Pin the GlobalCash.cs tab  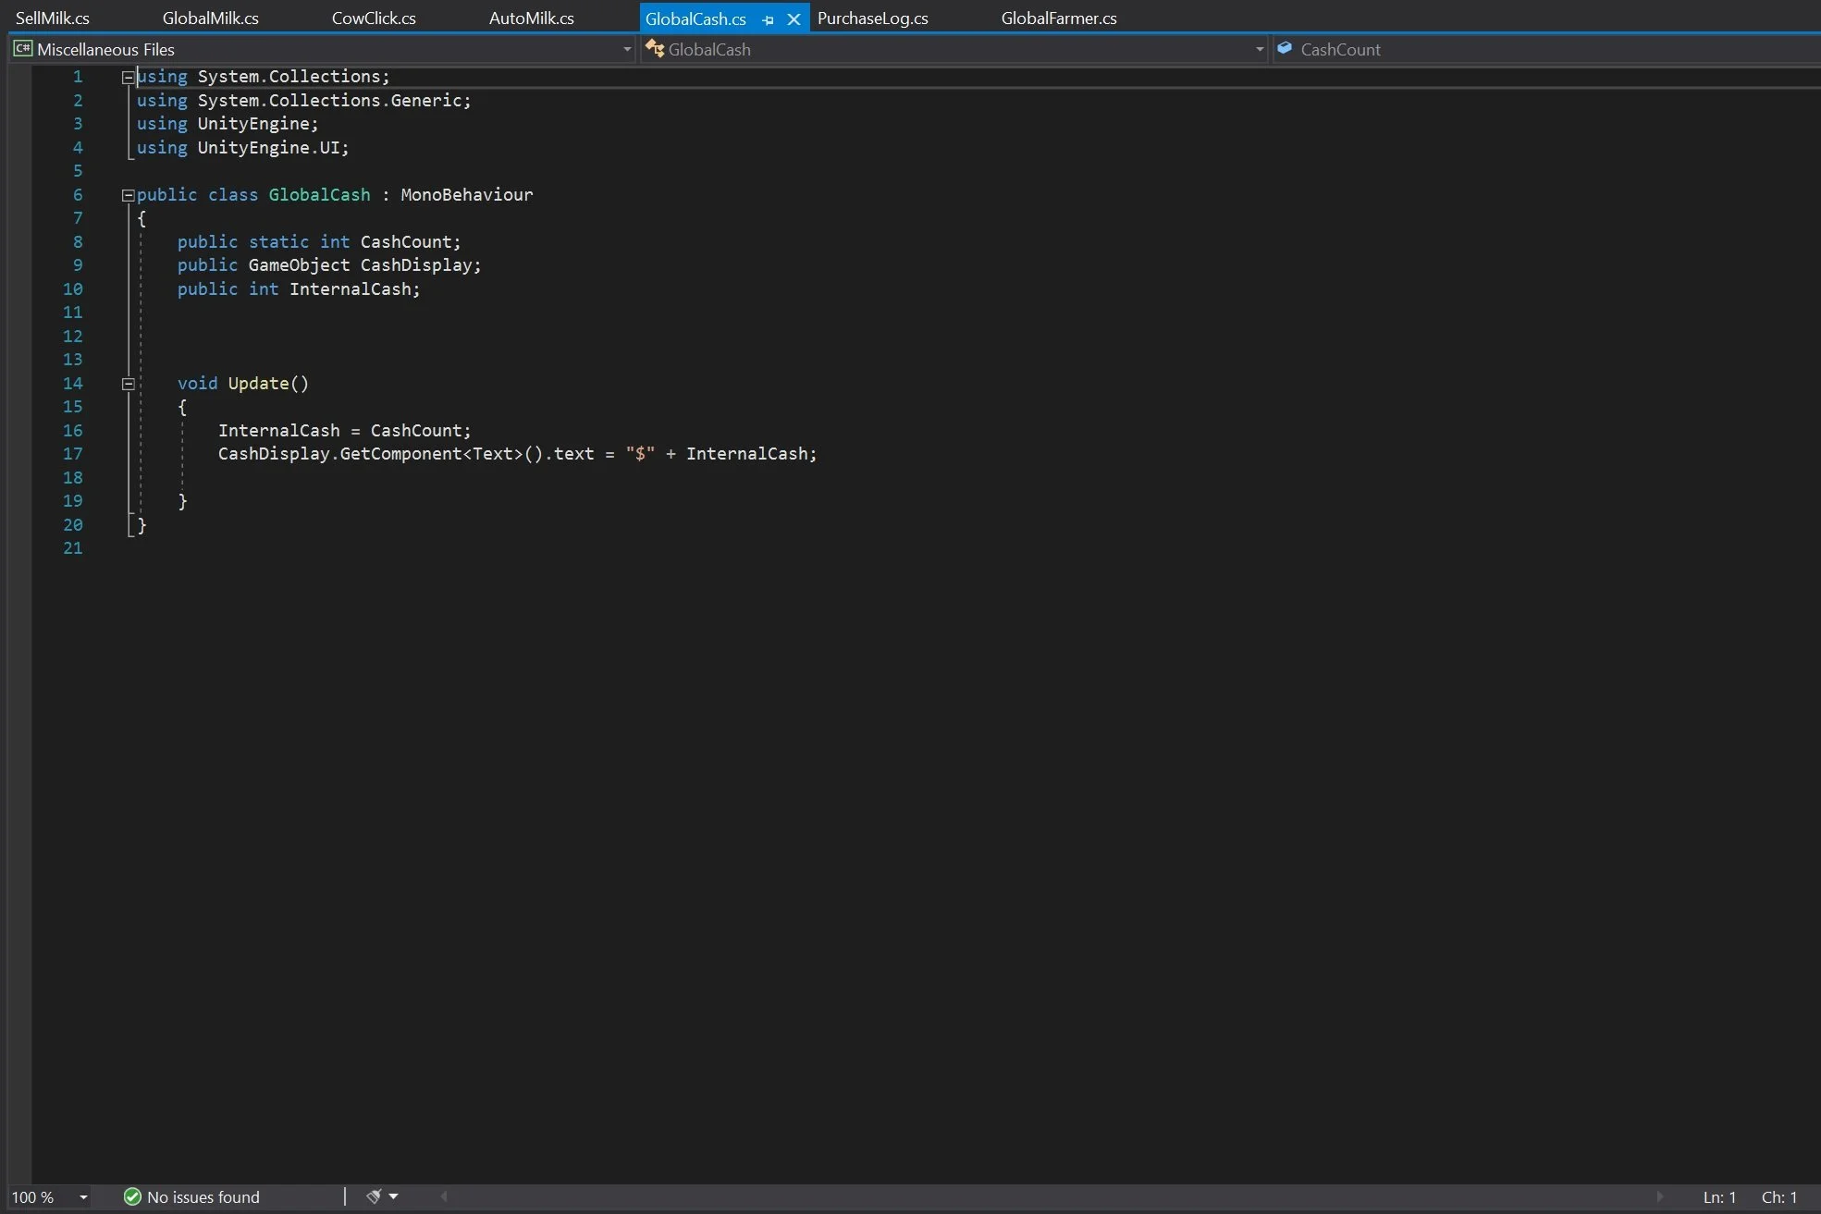(769, 18)
